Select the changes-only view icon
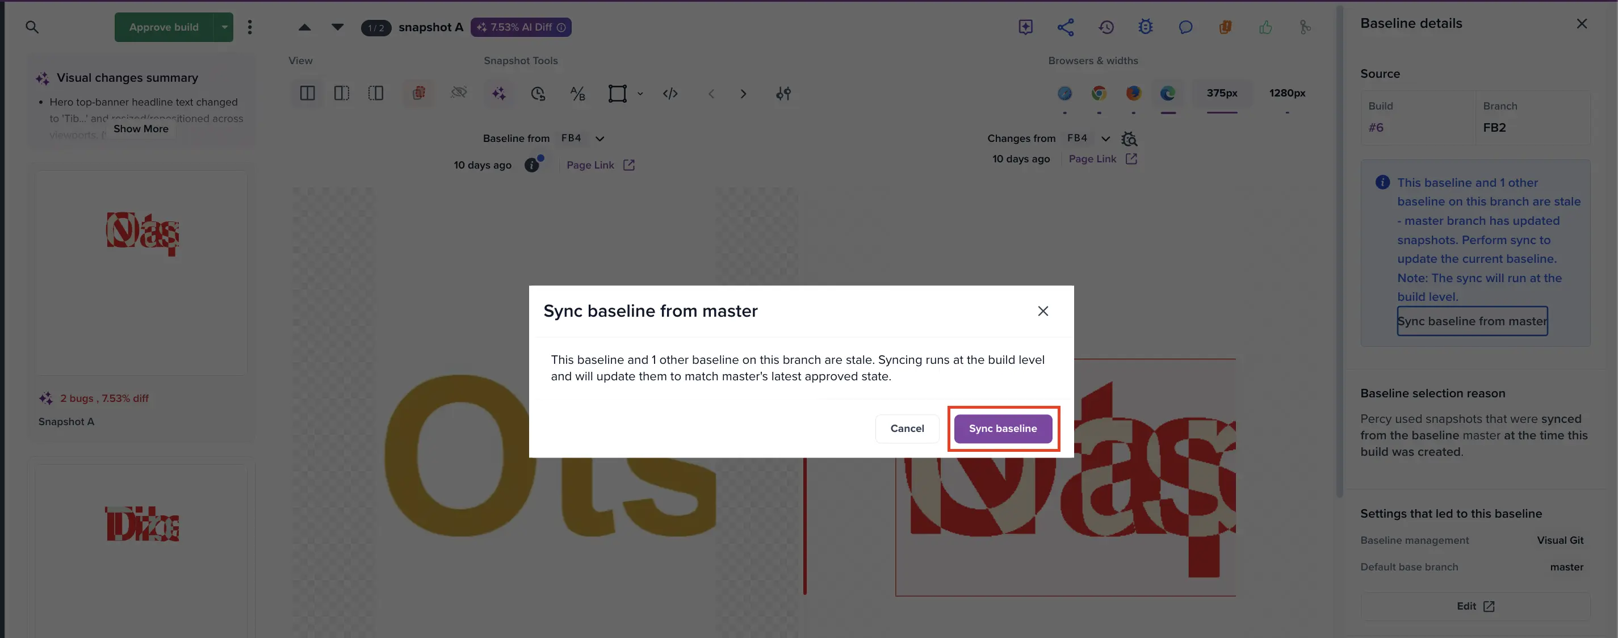1618x638 pixels. (376, 94)
